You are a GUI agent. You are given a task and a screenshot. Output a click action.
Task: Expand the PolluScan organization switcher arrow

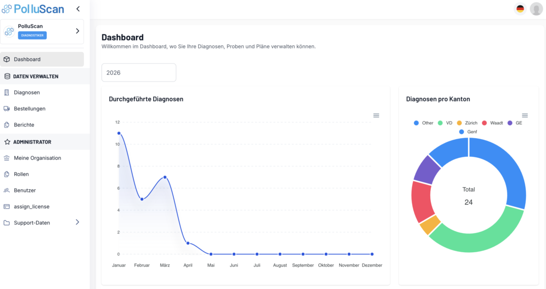(77, 31)
